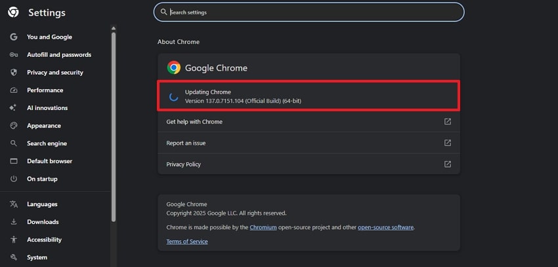Follow the Chromium link
The image size is (558, 267).
click(x=263, y=227)
